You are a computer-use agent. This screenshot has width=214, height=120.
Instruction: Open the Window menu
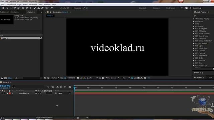point(47,5)
